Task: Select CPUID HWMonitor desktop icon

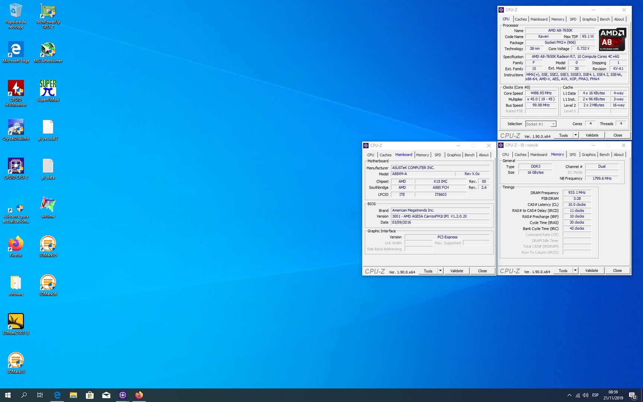Action: [x=16, y=93]
